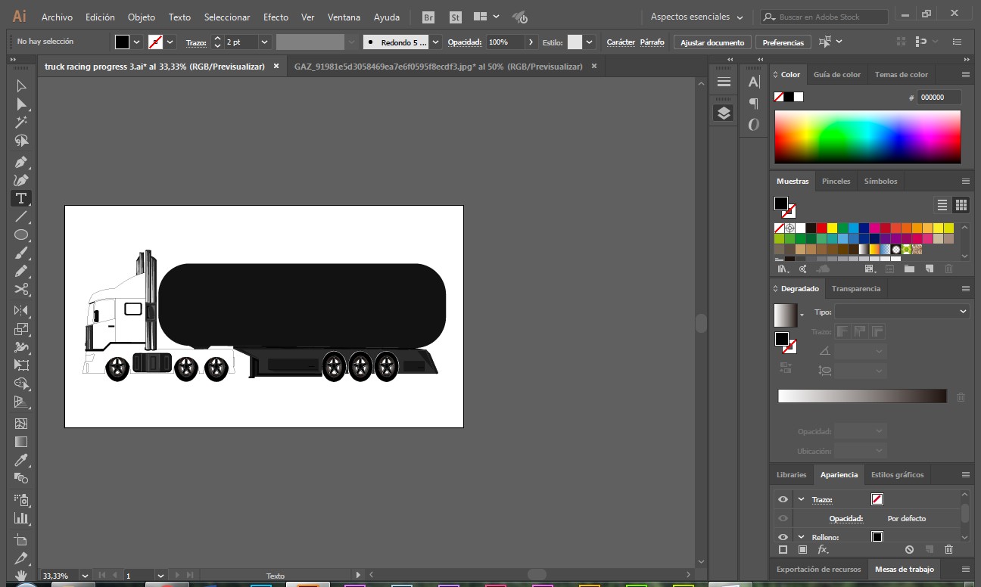Open the Tipo gradient type dropdown

[902, 311]
